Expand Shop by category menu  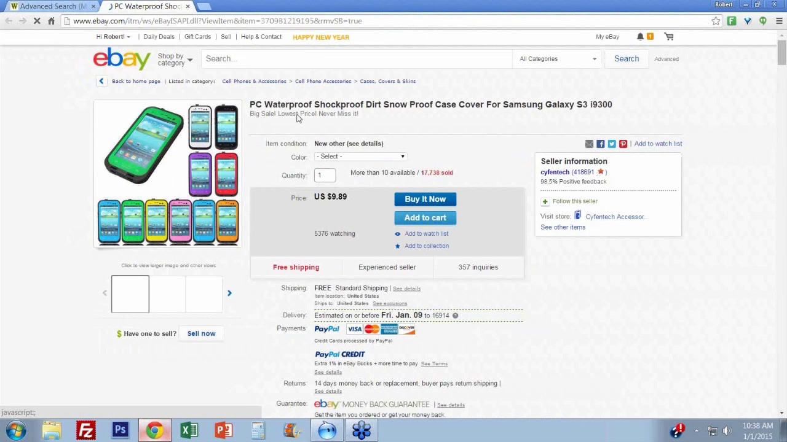click(x=175, y=60)
